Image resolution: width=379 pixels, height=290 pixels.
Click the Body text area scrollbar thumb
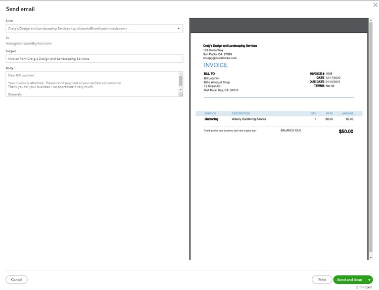[180, 81]
